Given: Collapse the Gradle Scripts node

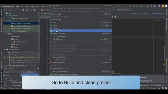Looking at the screenshot, I should 4,50.
